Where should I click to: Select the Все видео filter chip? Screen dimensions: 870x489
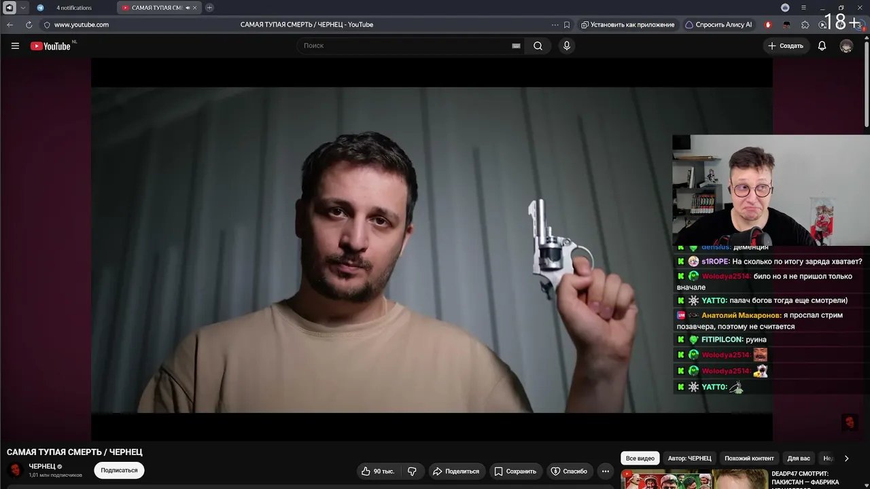tap(640, 458)
